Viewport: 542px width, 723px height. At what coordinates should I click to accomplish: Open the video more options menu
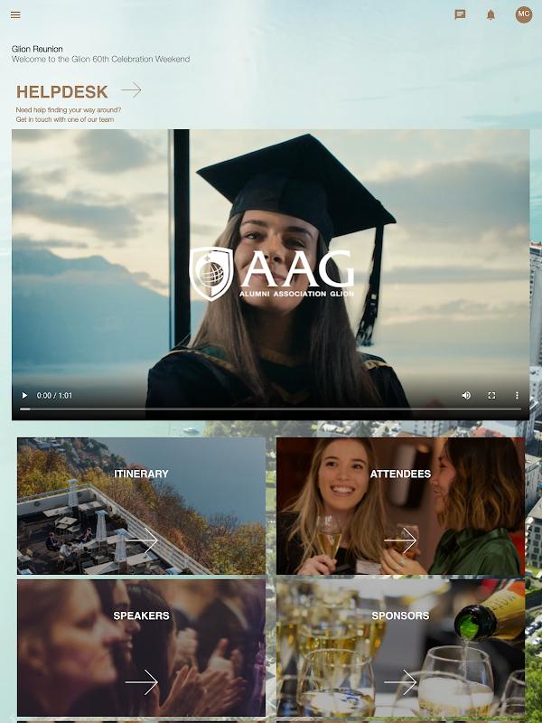coord(517,395)
